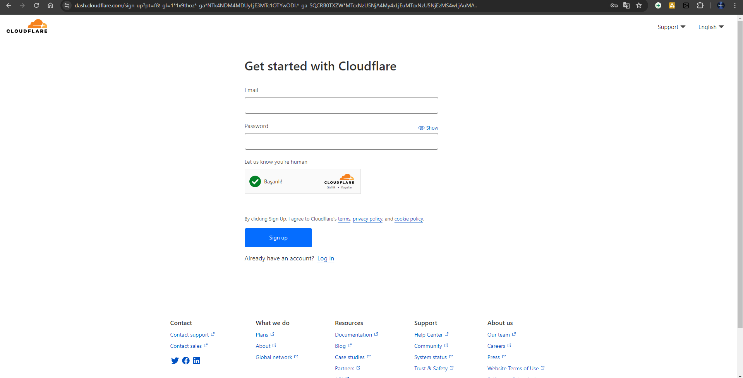Open Blog footer link
The image size is (743, 378).
point(343,346)
